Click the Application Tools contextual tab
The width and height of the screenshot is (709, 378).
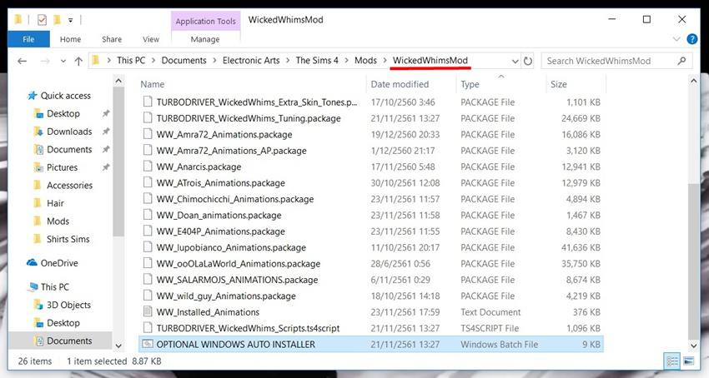(206, 21)
